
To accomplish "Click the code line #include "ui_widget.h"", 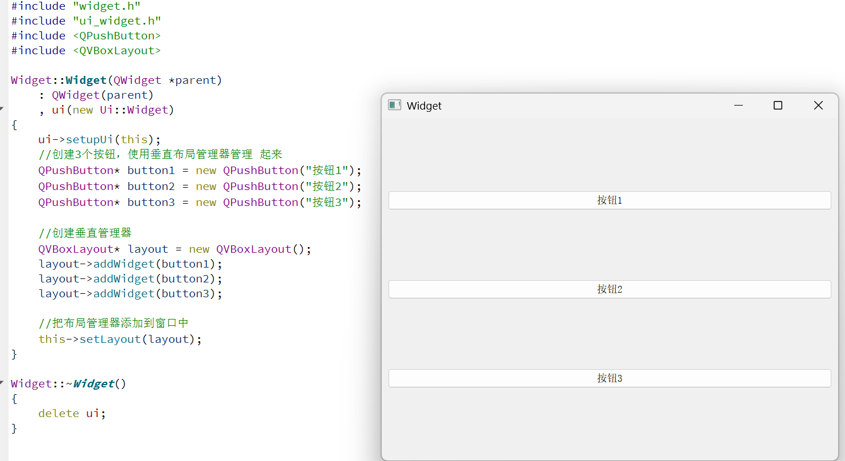I will tap(86, 21).
